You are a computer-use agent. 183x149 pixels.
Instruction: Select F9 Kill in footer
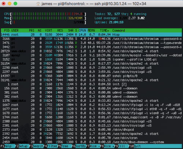coord(121,146)
